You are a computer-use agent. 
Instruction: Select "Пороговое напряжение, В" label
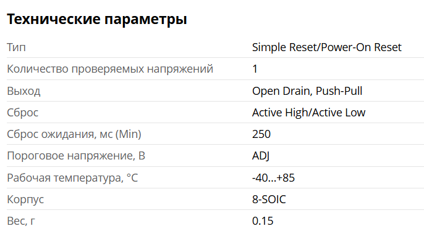76,156
